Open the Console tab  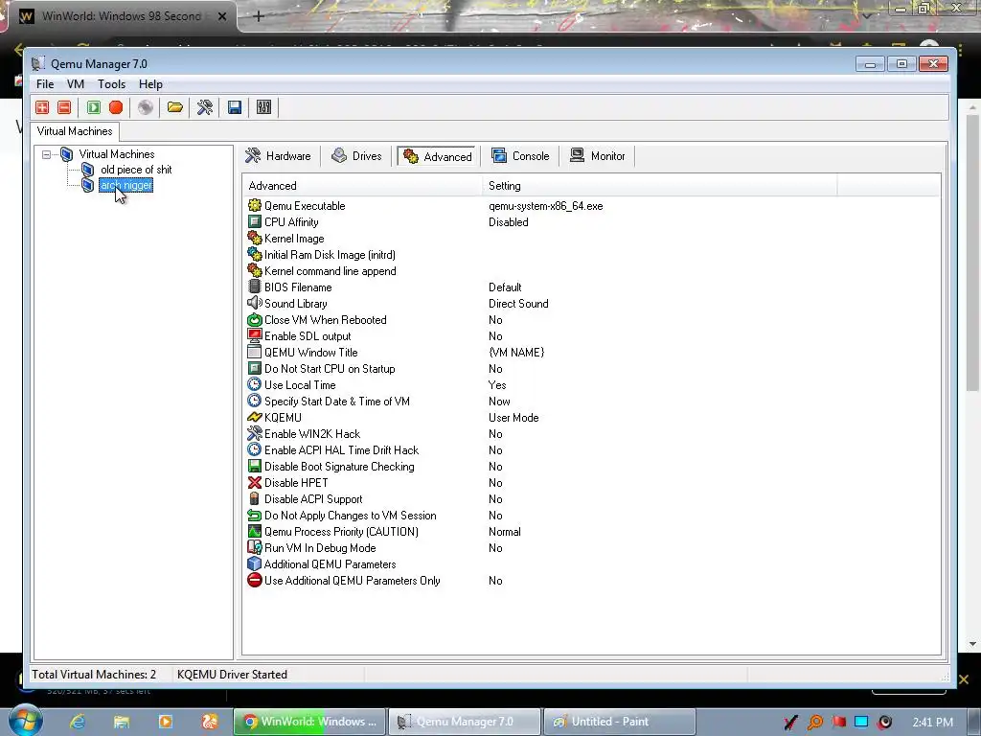(520, 156)
